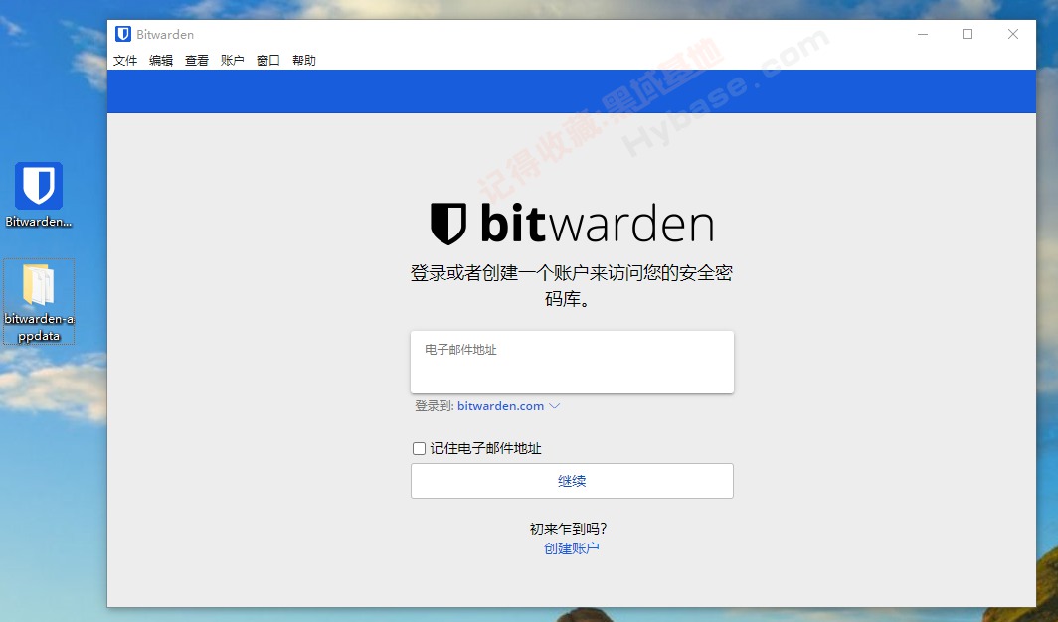Click the 继续 button
The image size is (1058, 622).
point(572,481)
